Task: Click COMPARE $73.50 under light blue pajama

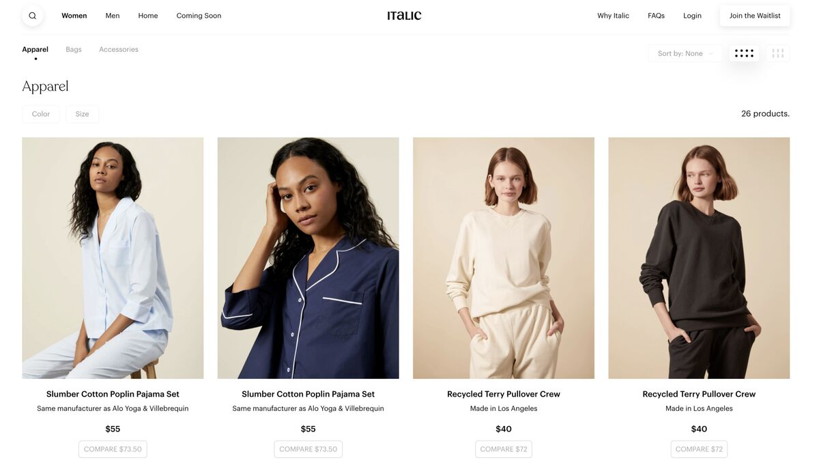Action: (x=113, y=449)
